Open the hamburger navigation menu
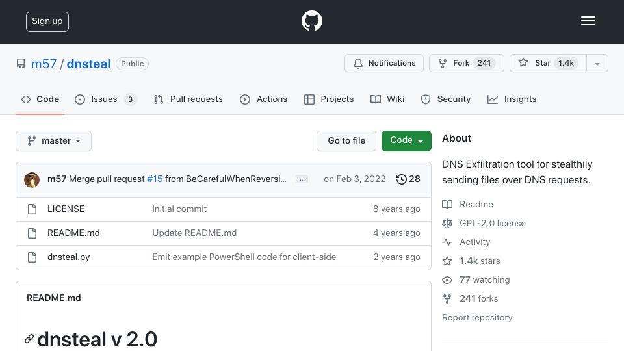This screenshot has height=351, width=624. tap(588, 21)
